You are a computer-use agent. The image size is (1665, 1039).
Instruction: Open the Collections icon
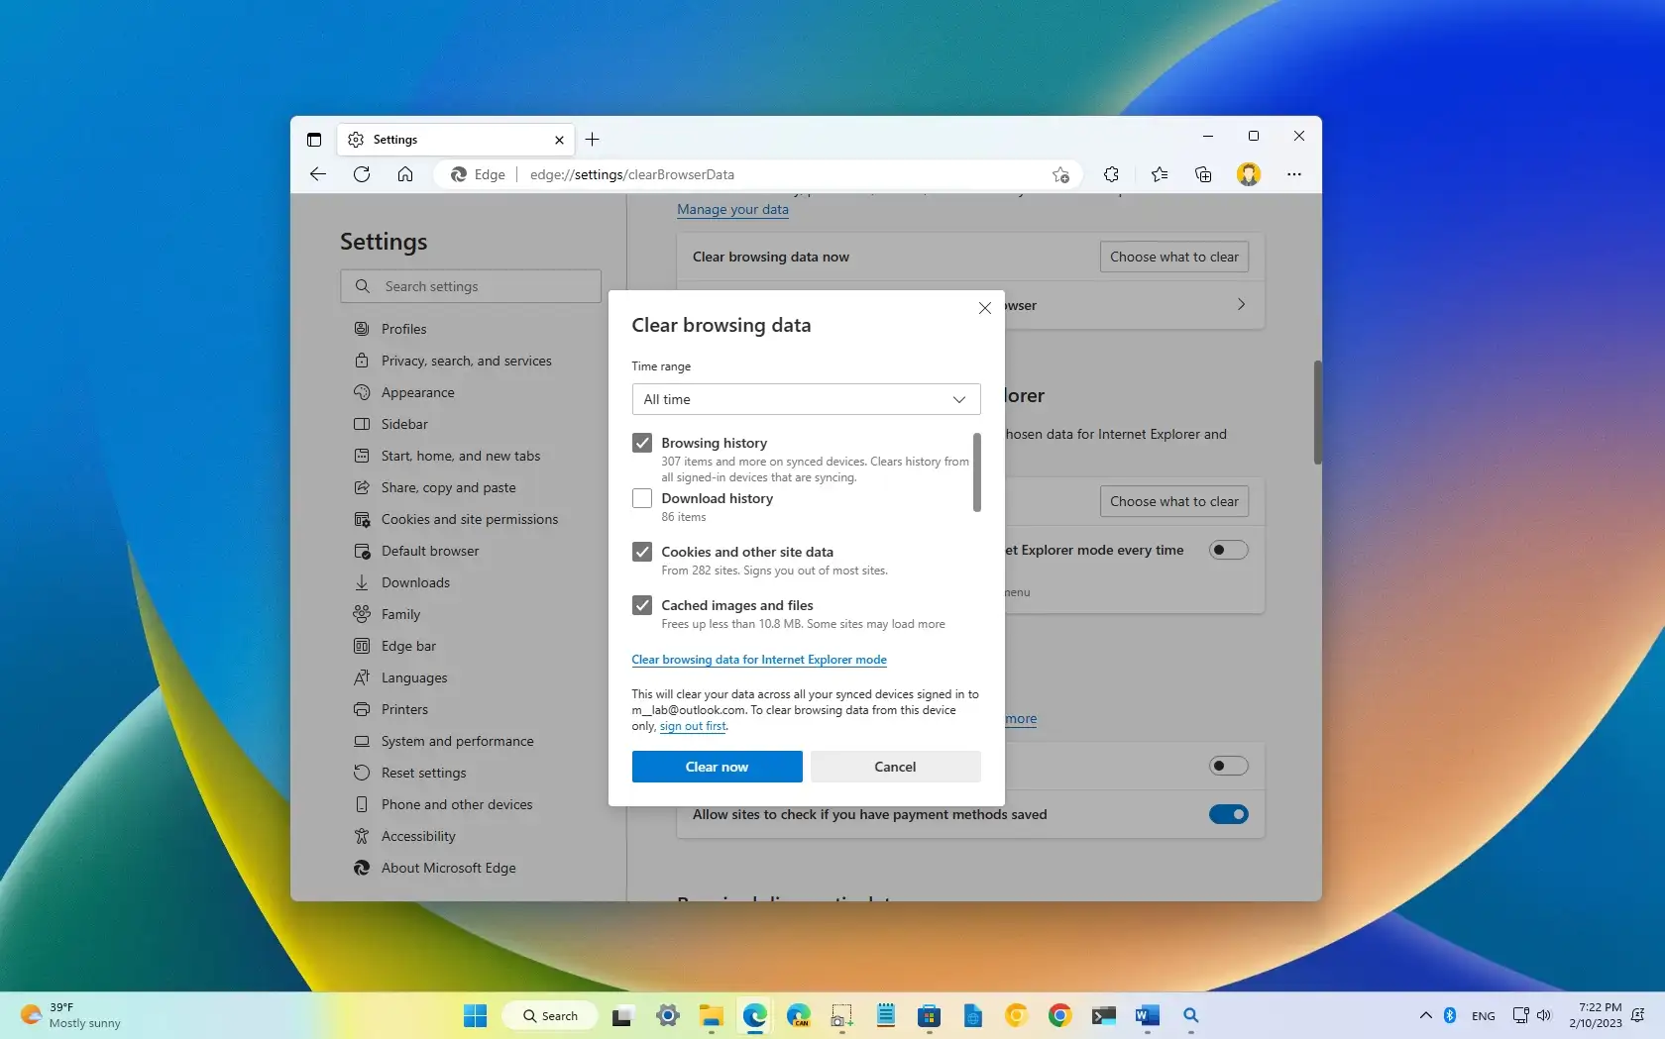[1203, 174]
